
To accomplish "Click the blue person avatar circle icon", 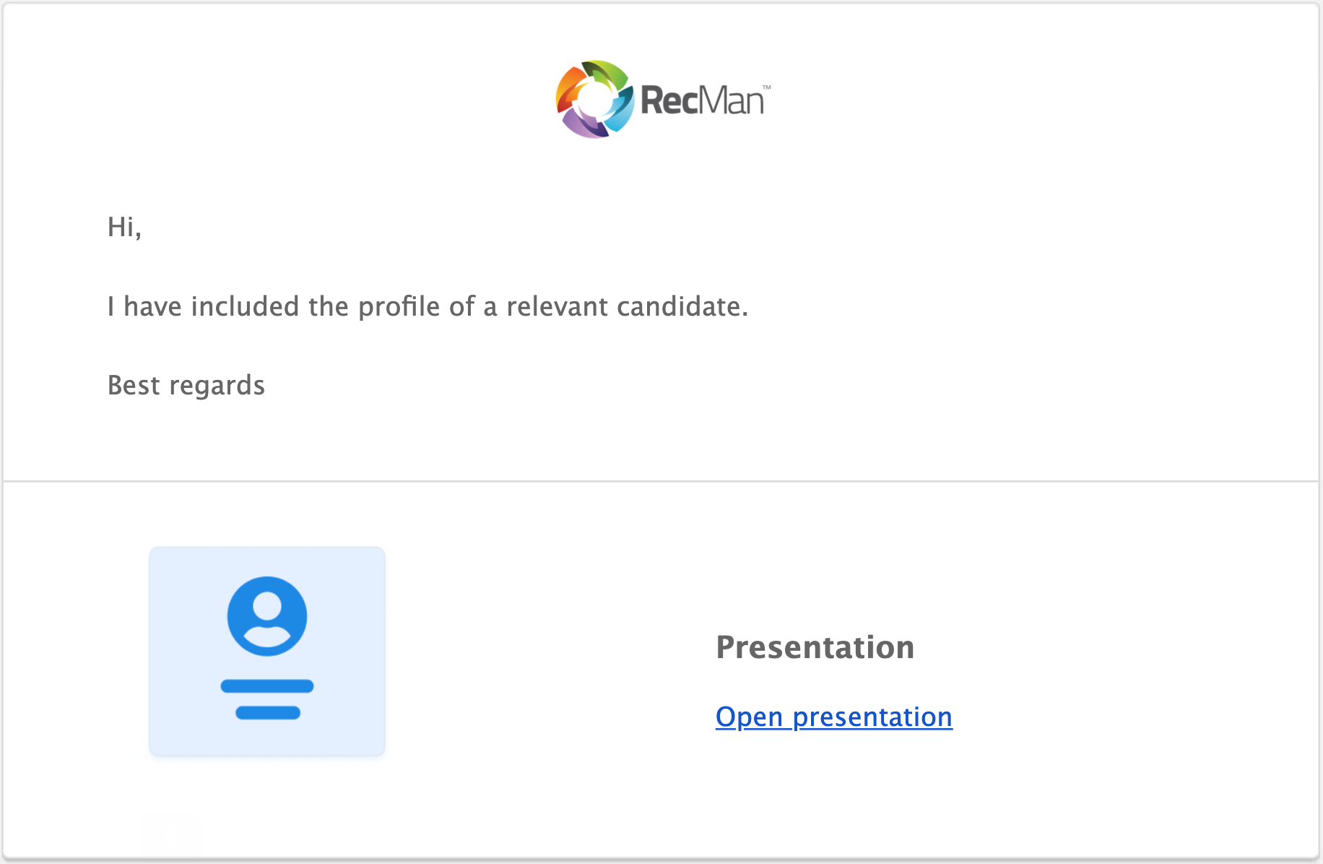I will 267,616.
